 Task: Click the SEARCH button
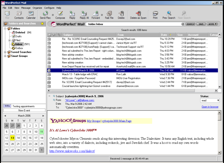pos(190,24)
